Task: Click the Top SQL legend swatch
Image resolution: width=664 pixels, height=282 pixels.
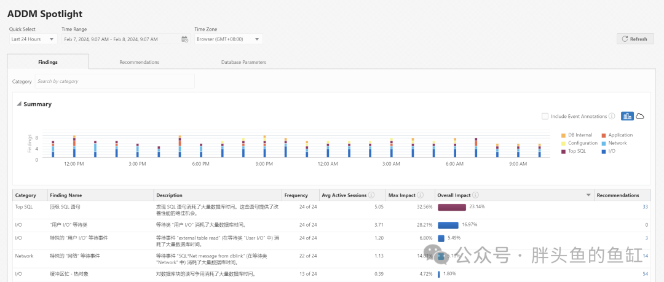Action: 563,151
